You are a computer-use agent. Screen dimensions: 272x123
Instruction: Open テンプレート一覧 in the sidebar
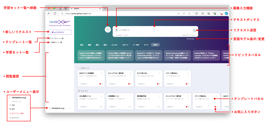click(57, 39)
